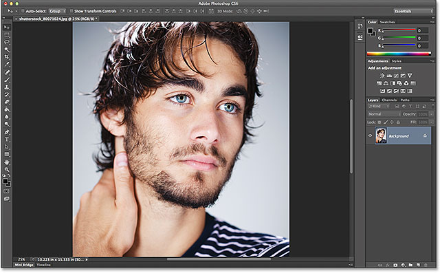Add a Brightness/Contrast adjustment
Image resolution: width=440 pixels, height=273 pixels.
click(382, 76)
